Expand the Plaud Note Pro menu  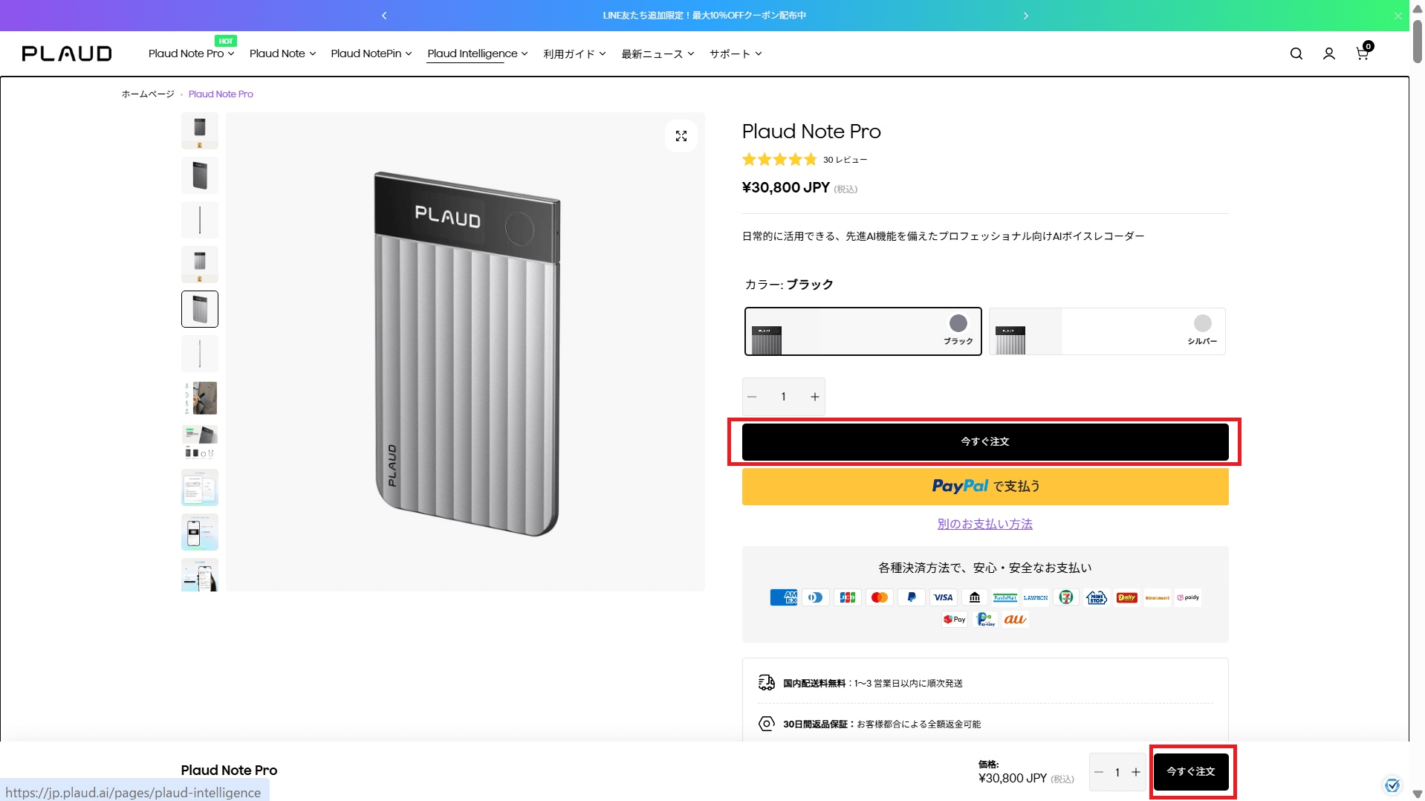click(x=191, y=53)
